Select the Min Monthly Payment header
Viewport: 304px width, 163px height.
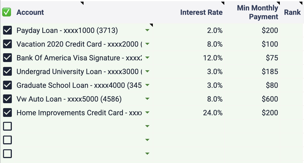tap(258, 12)
